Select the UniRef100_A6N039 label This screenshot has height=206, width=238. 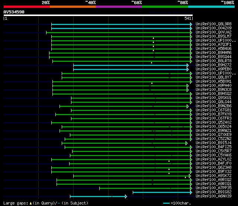point(213,196)
